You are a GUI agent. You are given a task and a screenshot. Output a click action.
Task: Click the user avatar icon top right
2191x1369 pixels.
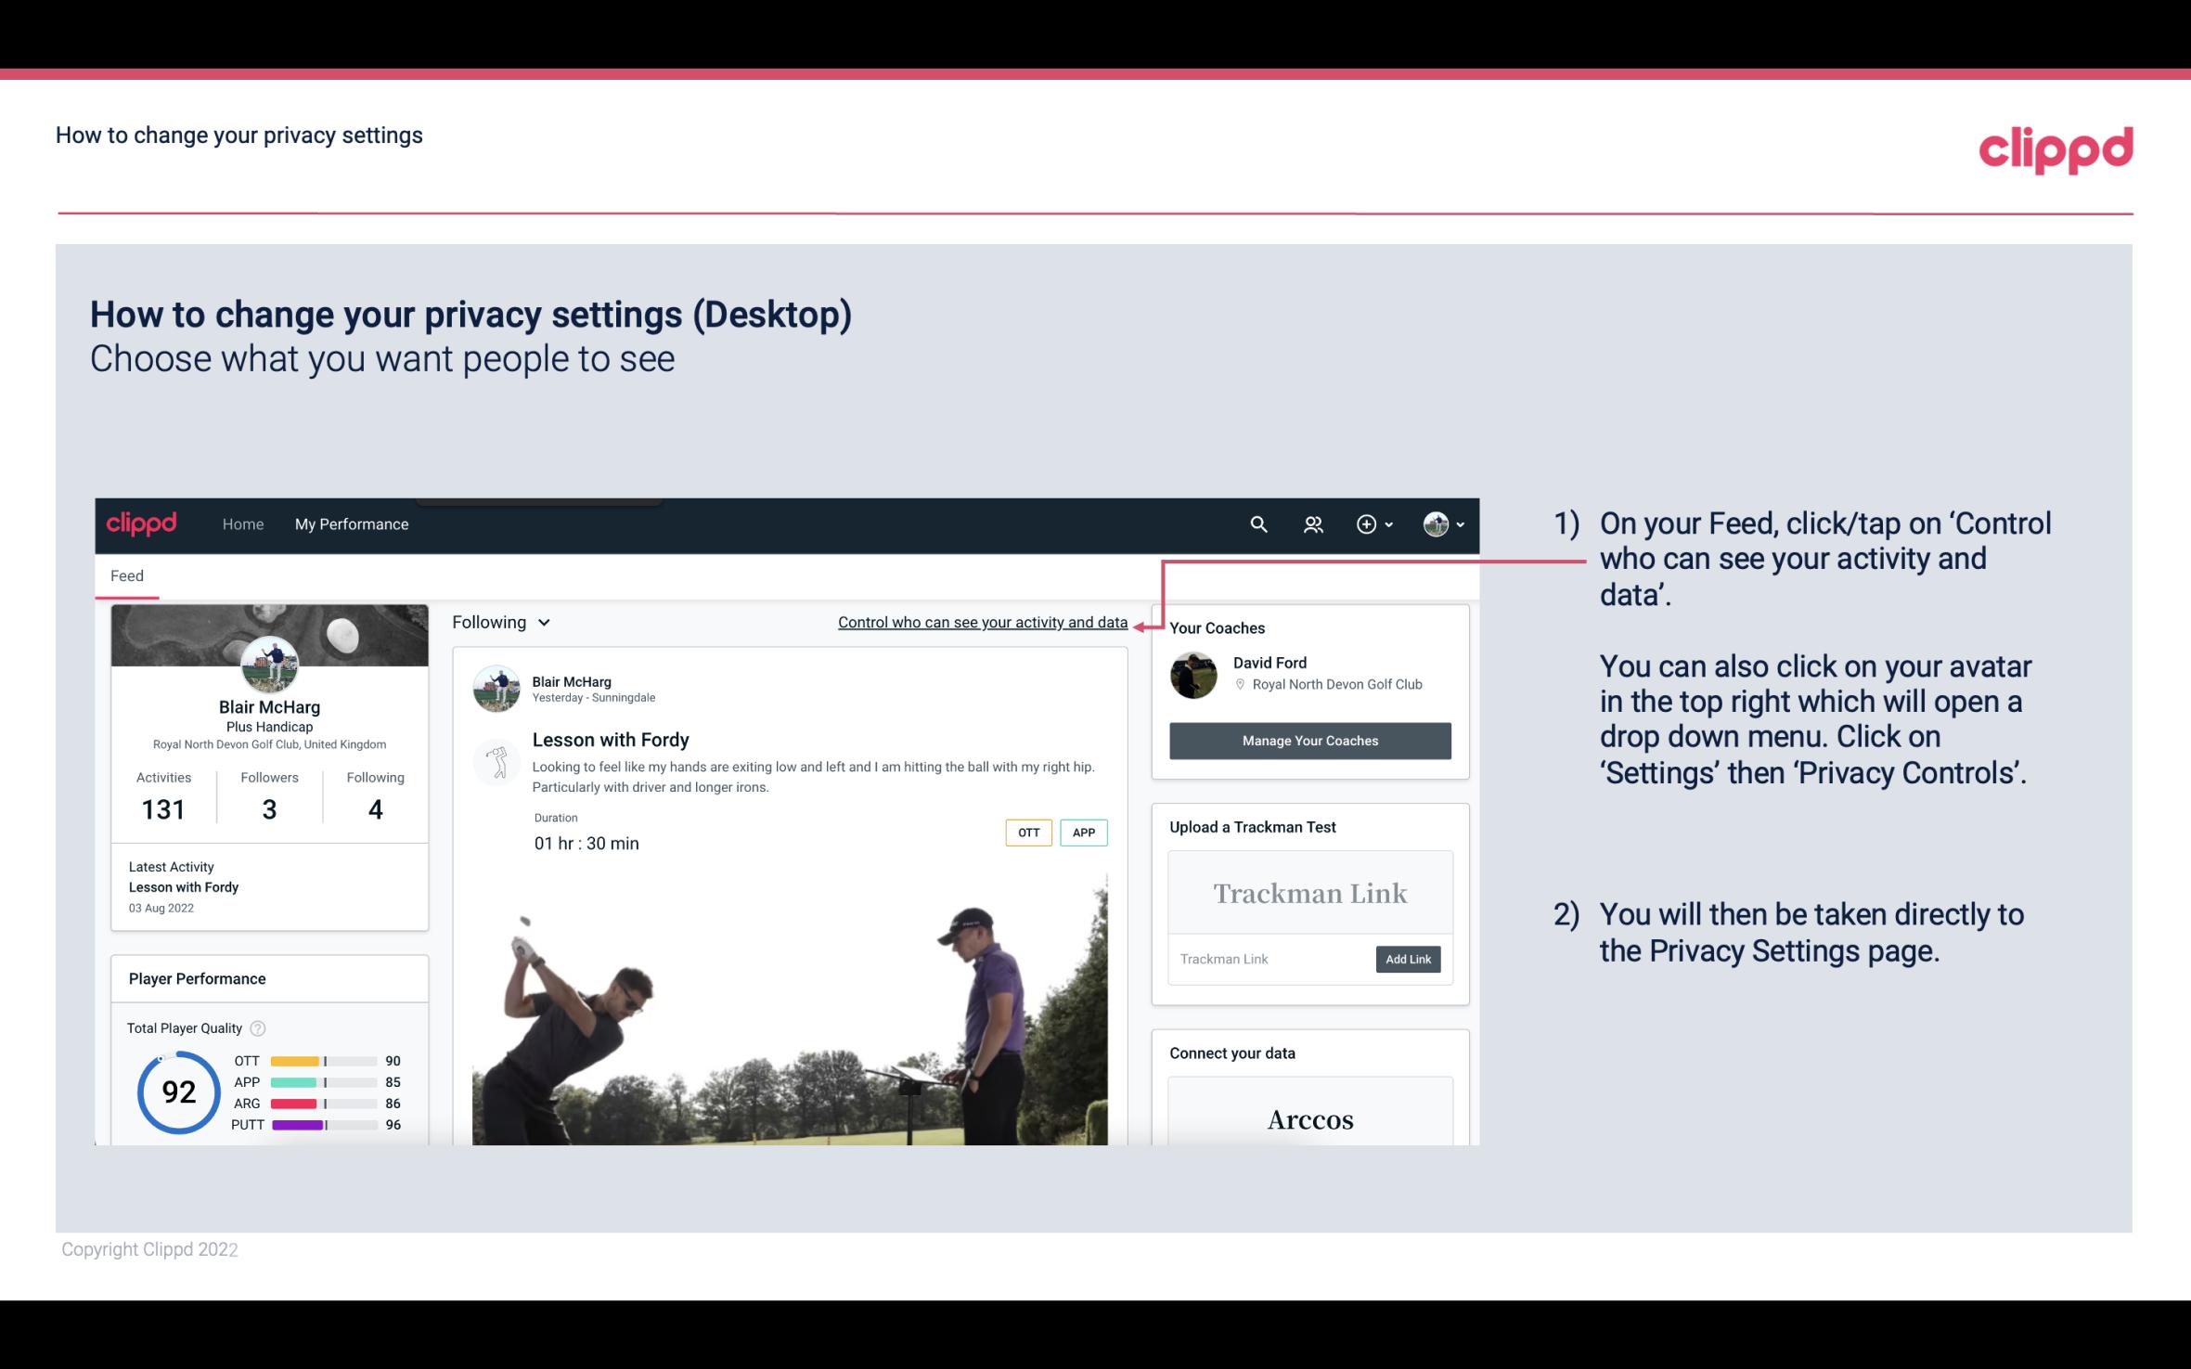click(1436, 522)
